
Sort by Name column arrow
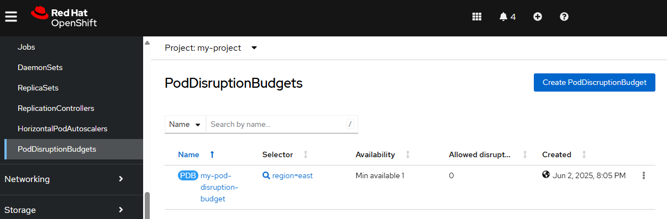[212, 154]
